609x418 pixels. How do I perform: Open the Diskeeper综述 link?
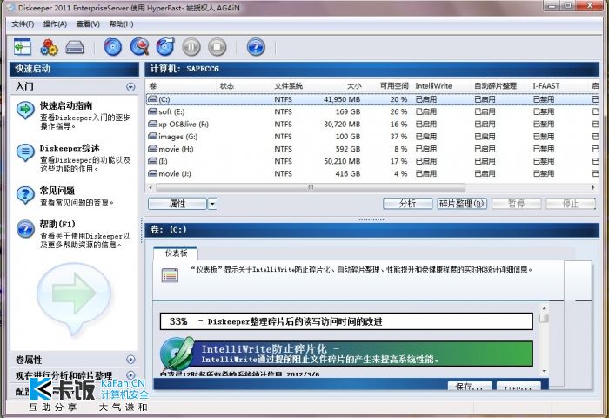click(70, 148)
